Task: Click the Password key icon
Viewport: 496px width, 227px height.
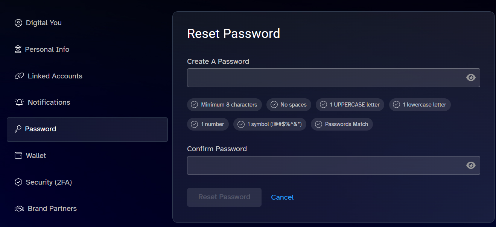Action: [18, 129]
